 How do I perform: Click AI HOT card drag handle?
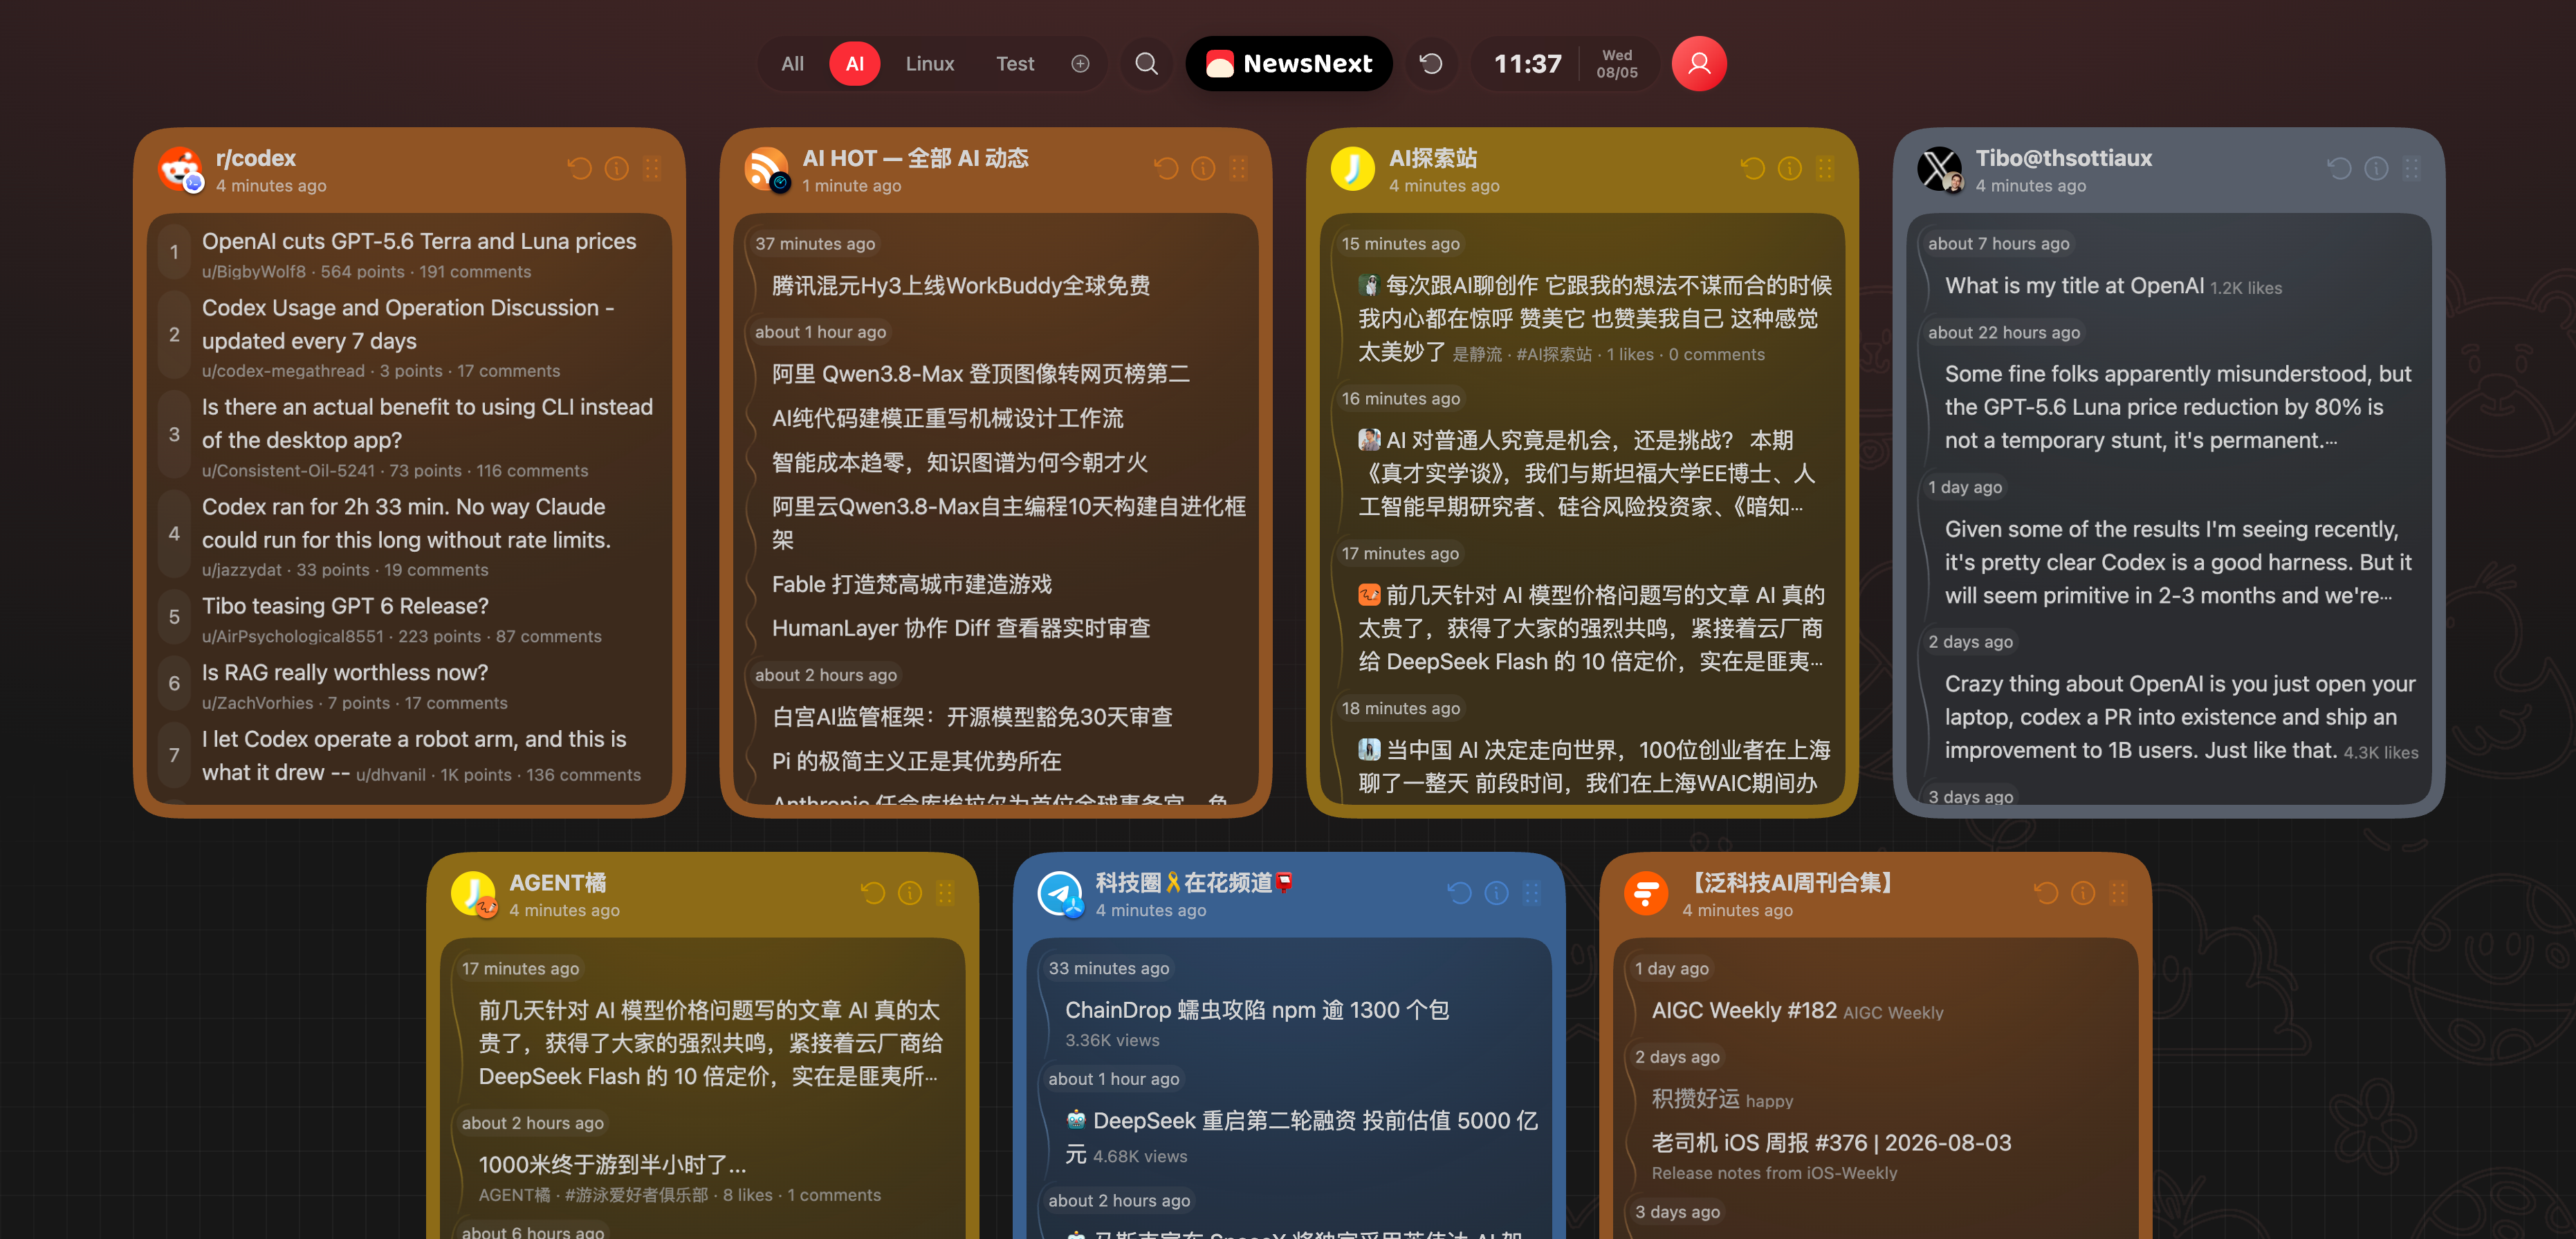point(1238,169)
